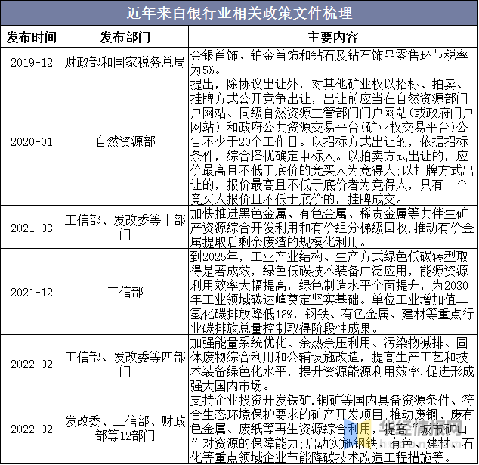Click the date cell 2021-03
This screenshot has width=479, height=465.
(x=32, y=228)
